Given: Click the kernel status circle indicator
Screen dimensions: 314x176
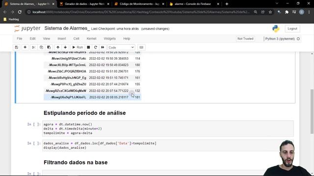Looking at the screenshot, I should [x=298, y=39].
